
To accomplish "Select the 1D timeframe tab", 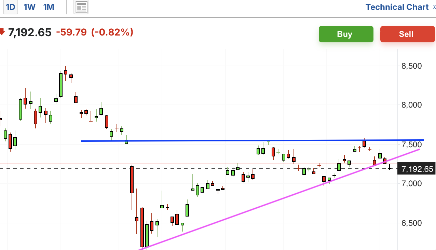I will (x=11, y=7).
